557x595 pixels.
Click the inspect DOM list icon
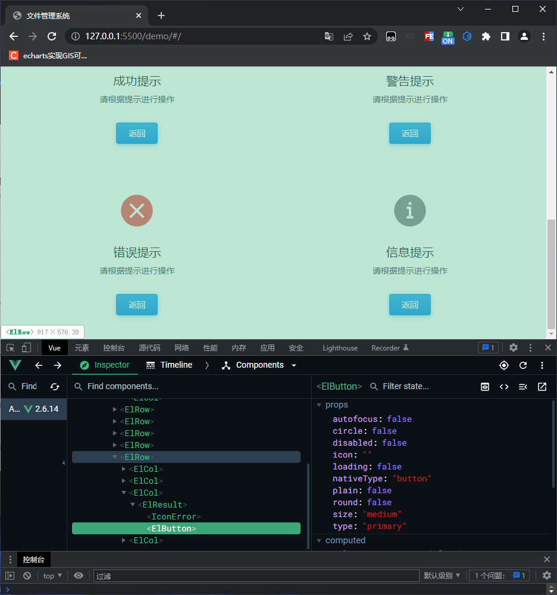[x=523, y=387]
